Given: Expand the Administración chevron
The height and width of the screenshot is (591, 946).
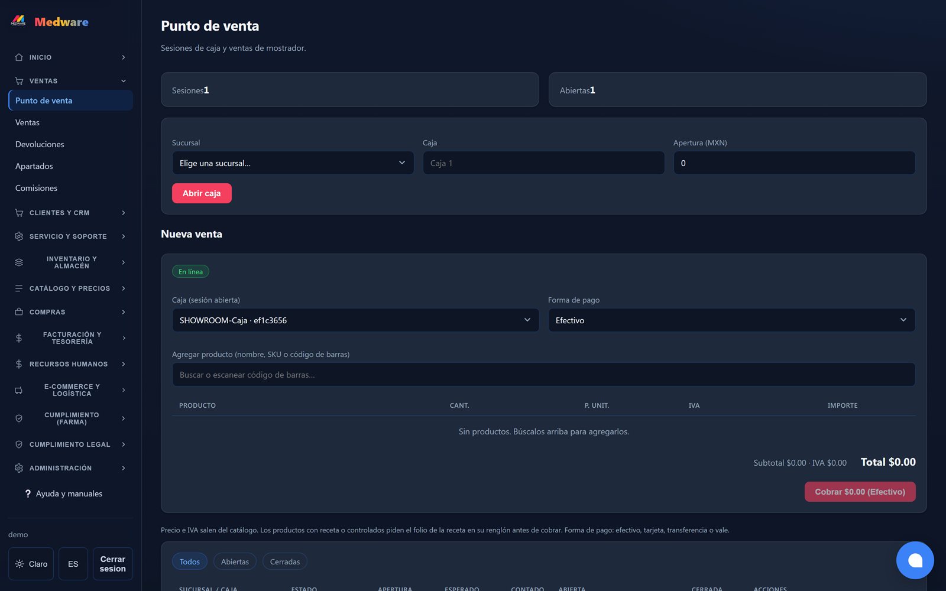Looking at the screenshot, I should point(124,468).
